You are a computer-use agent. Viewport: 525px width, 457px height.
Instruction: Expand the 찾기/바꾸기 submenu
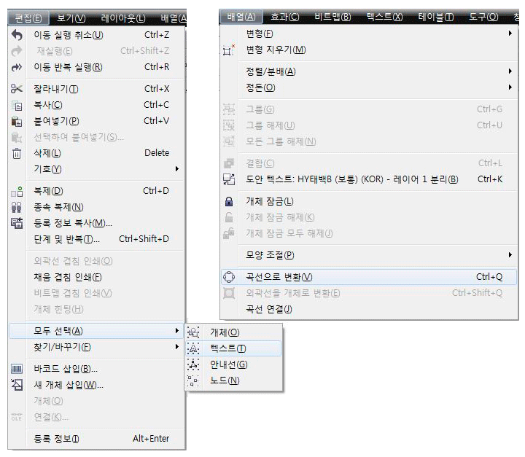click(95, 347)
